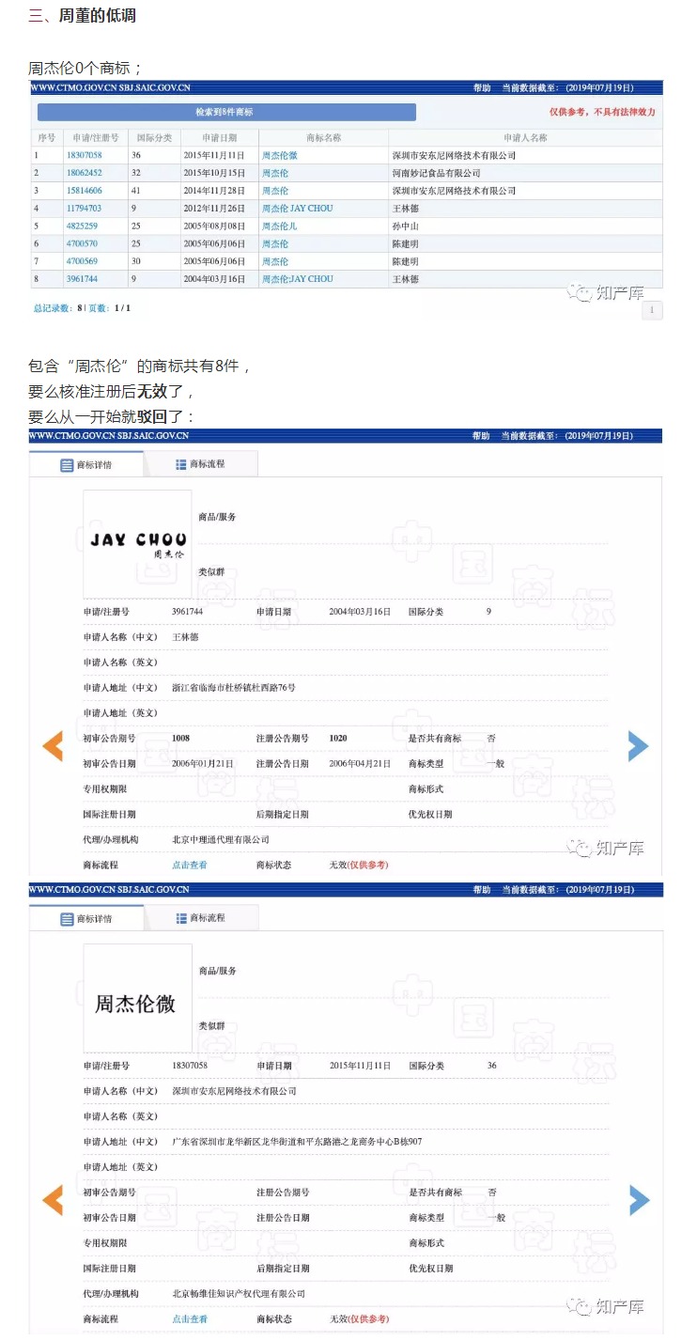Open application number 18062452
Image resolution: width=697 pixels, height=1341 pixels.
(84, 173)
